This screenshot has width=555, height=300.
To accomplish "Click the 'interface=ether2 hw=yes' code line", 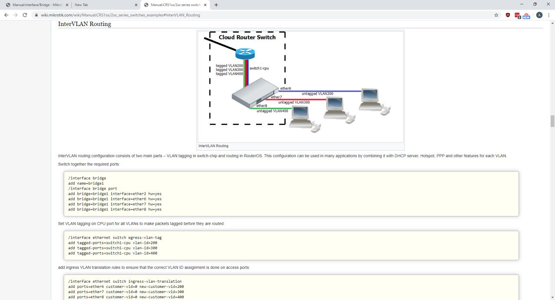I will click(x=115, y=194).
